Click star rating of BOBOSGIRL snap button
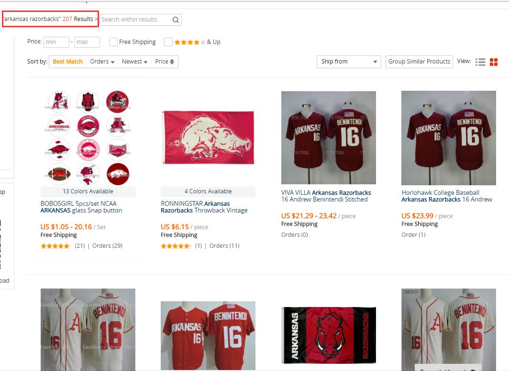509x371 pixels. click(55, 246)
